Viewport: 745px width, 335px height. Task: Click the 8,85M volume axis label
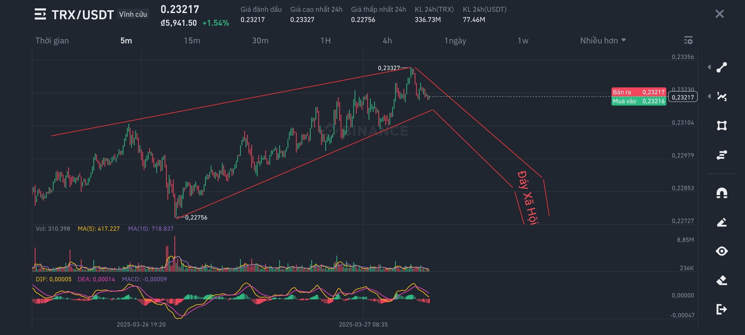coord(685,240)
